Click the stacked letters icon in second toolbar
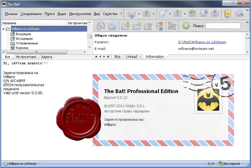Screen dimensions: 251x168 [x=101, y=26]
